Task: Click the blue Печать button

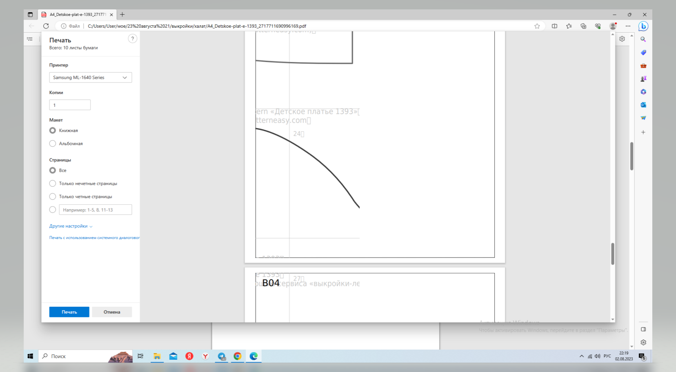Action: (69, 312)
